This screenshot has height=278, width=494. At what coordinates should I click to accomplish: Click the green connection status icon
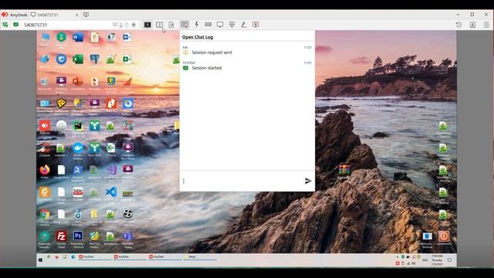click(x=15, y=25)
